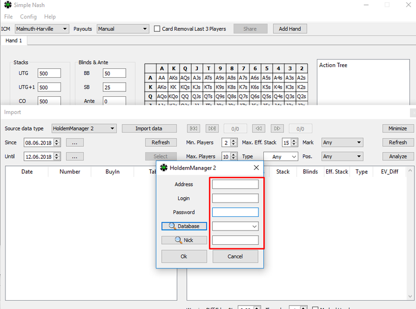Jump to first hand navigation button

(x=193, y=128)
